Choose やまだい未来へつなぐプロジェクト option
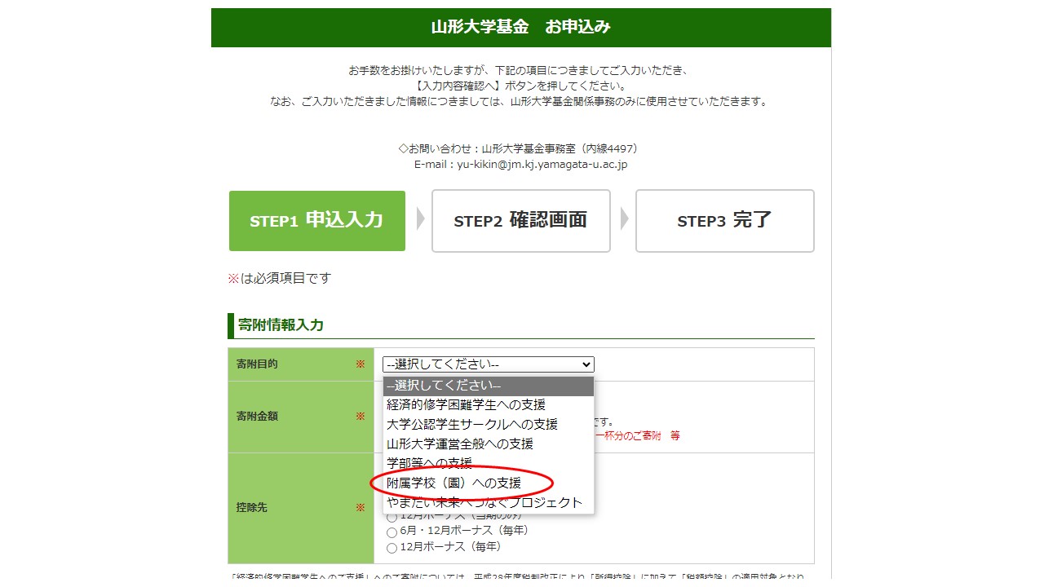 [489, 502]
